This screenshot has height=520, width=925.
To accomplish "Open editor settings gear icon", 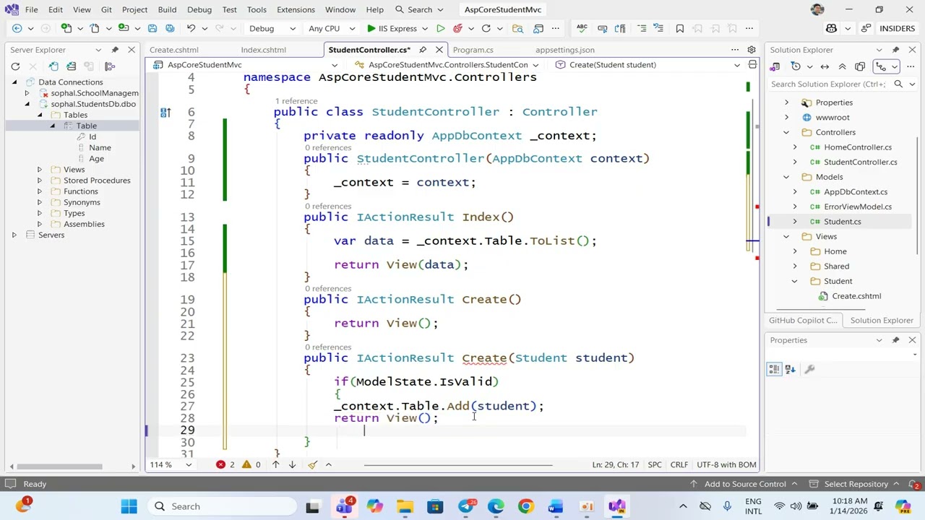I will [752, 50].
